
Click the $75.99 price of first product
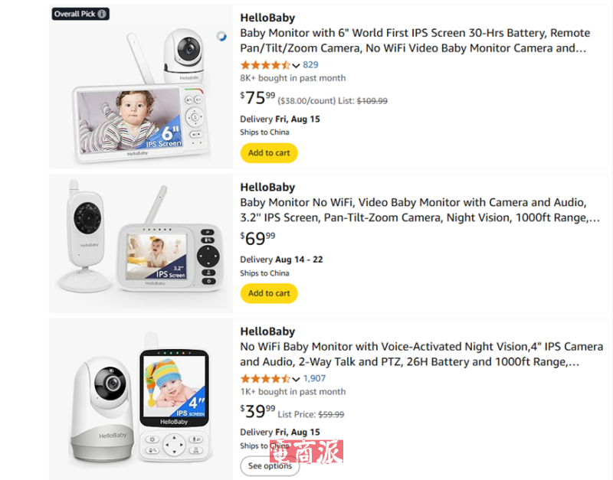(x=257, y=98)
